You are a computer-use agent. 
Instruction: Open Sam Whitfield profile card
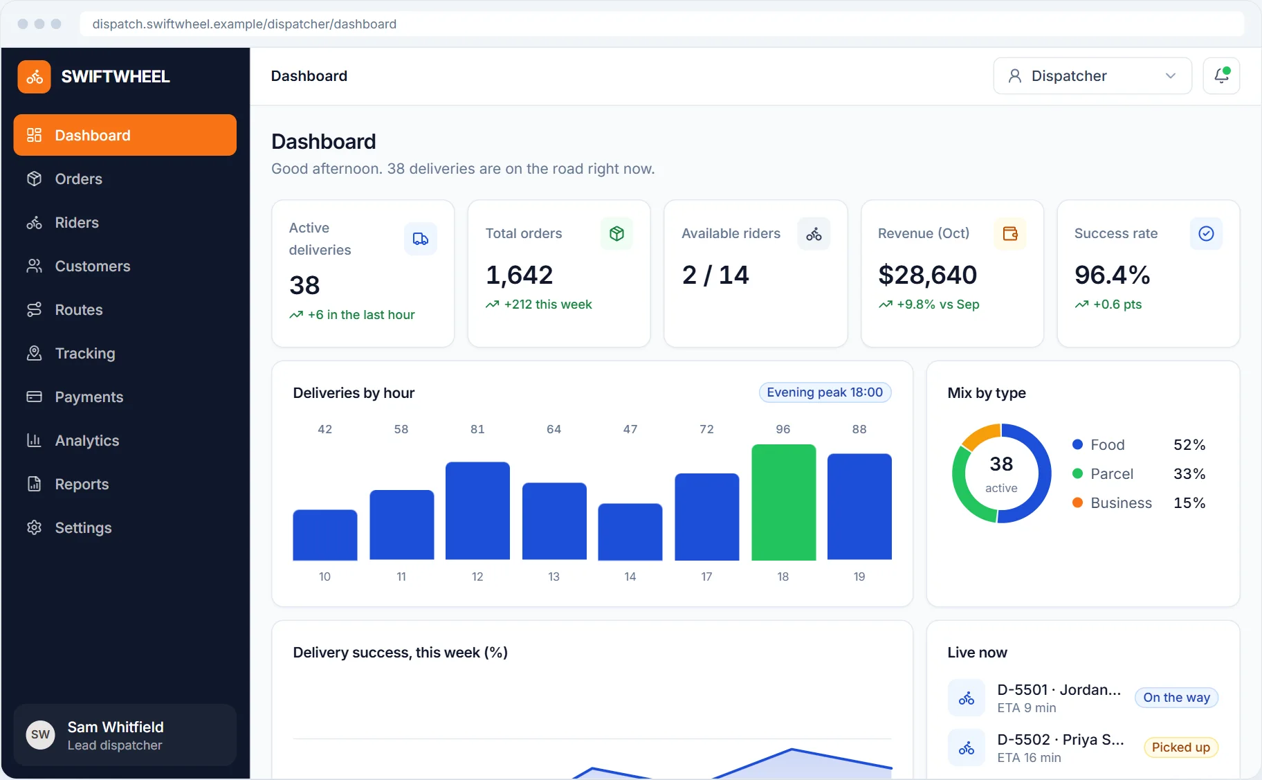pos(125,735)
